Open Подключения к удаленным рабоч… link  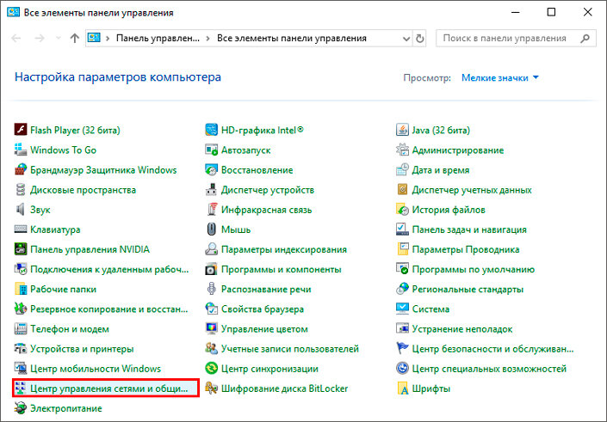click(109, 269)
